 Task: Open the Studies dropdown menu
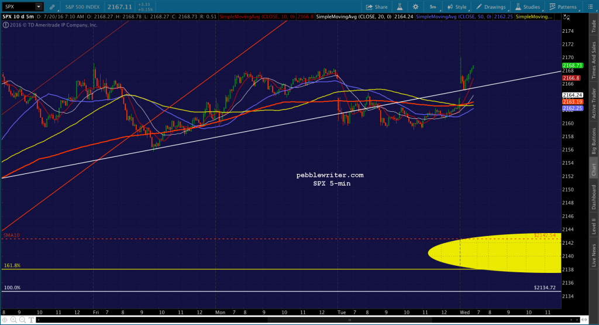pos(528,7)
